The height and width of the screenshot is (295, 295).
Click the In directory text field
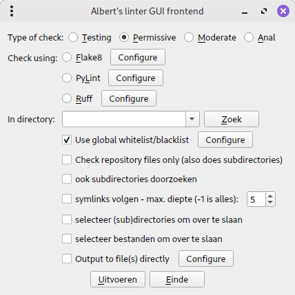click(124, 119)
